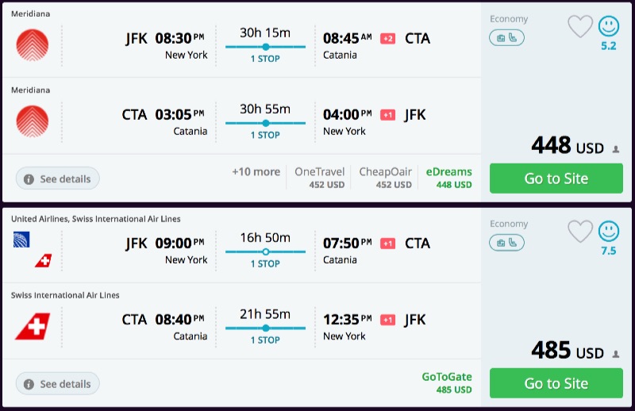Click the passenger icon next to 485 USD
Screen dimensions: 635x411
[616, 354]
